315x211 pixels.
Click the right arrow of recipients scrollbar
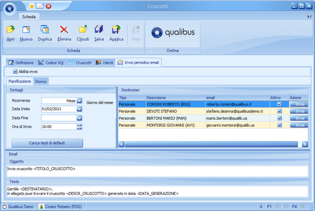tap(305, 144)
